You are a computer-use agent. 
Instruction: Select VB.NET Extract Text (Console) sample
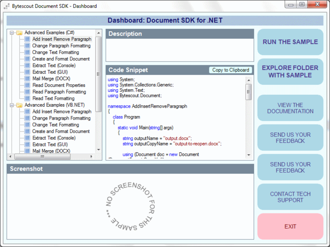tap(54, 138)
